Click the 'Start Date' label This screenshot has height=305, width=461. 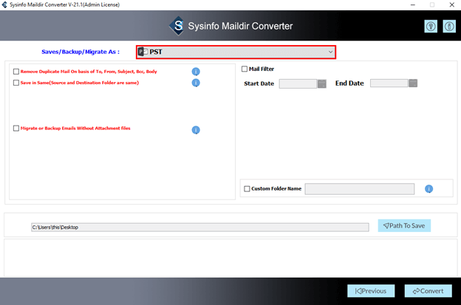259,83
